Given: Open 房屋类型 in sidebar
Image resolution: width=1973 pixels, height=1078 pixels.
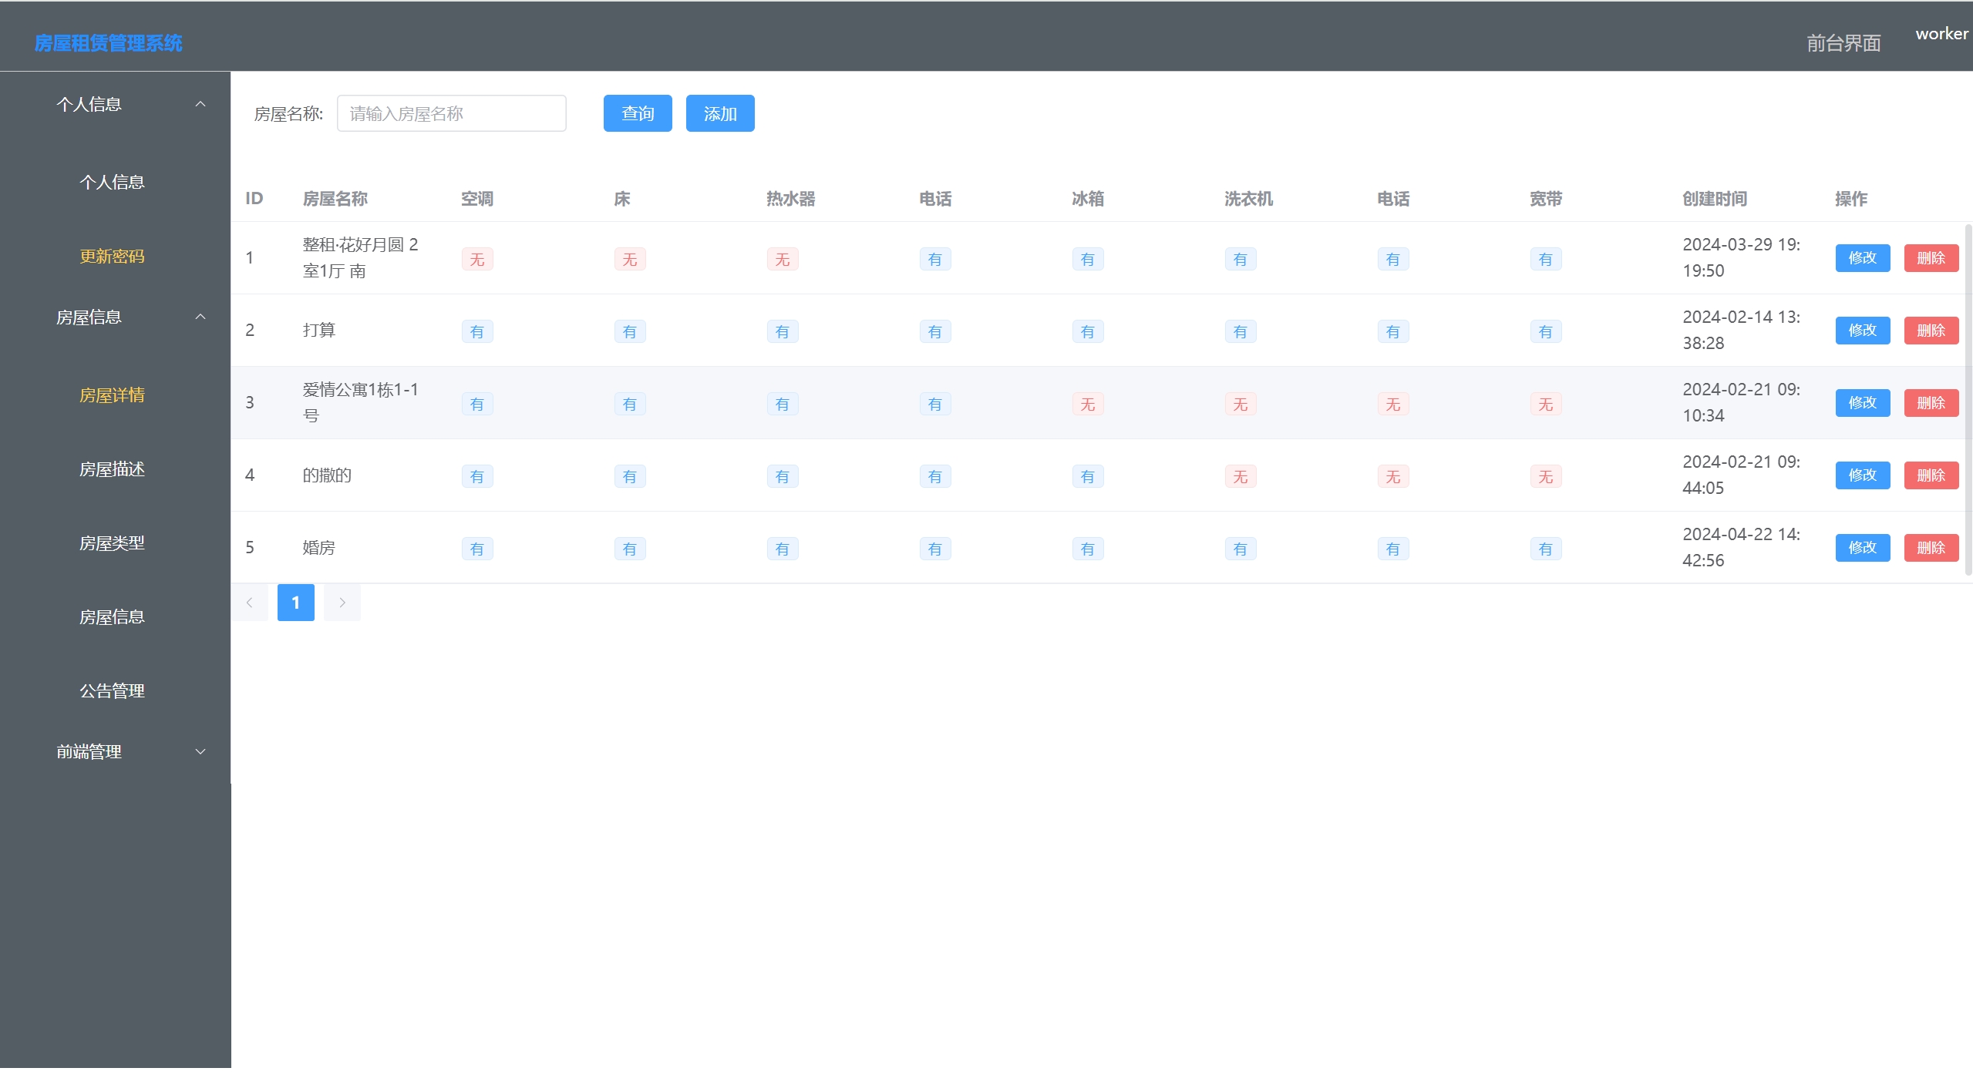Looking at the screenshot, I should pyautogui.click(x=113, y=543).
